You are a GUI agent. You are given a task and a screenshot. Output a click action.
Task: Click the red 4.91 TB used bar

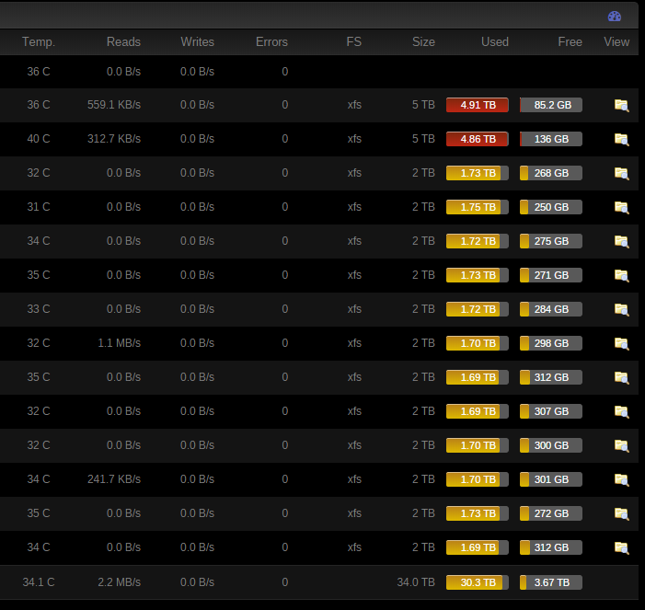478,105
